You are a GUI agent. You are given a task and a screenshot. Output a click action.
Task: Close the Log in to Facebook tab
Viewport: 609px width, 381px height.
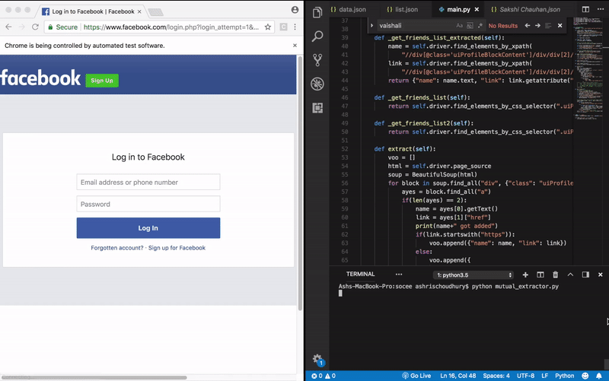139,11
